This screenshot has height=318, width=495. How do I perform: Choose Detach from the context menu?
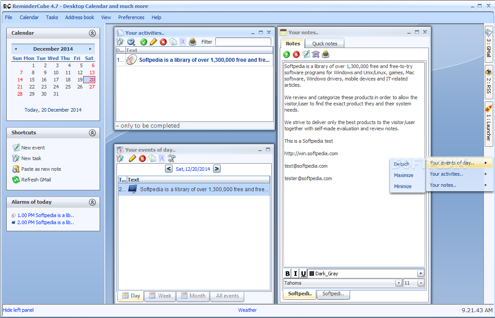402,164
